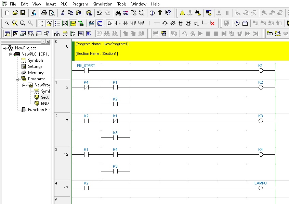Screen dimensions: 289x204
Task: Toggle the workspace panel icon
Action: [x=8, y=34]
